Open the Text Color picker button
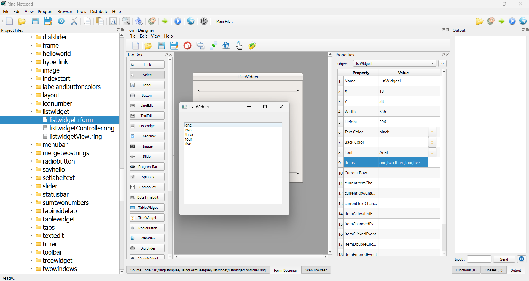Viewport: 529px width, 281px height. point(432,132)
